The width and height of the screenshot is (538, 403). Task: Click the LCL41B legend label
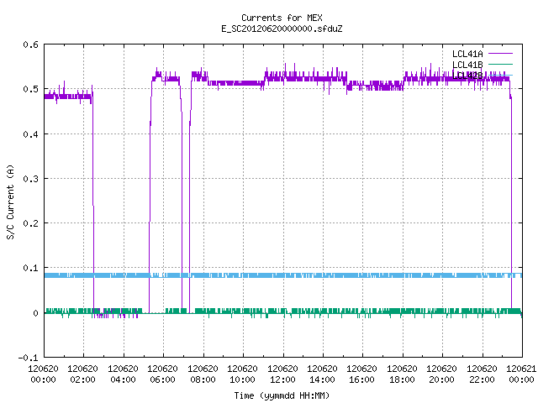pos(467,65)
